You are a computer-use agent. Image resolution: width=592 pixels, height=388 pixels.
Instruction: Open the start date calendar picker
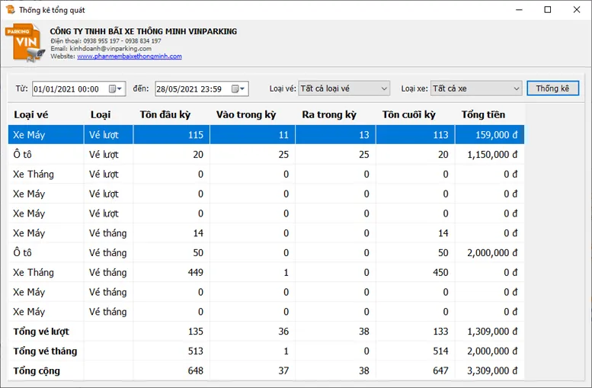[117, 89]
